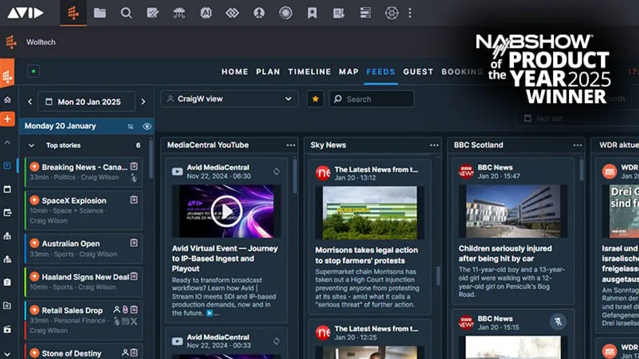Toggle the star favorites filter
Viewport: 639px width, 359px height.
[315, 99]
